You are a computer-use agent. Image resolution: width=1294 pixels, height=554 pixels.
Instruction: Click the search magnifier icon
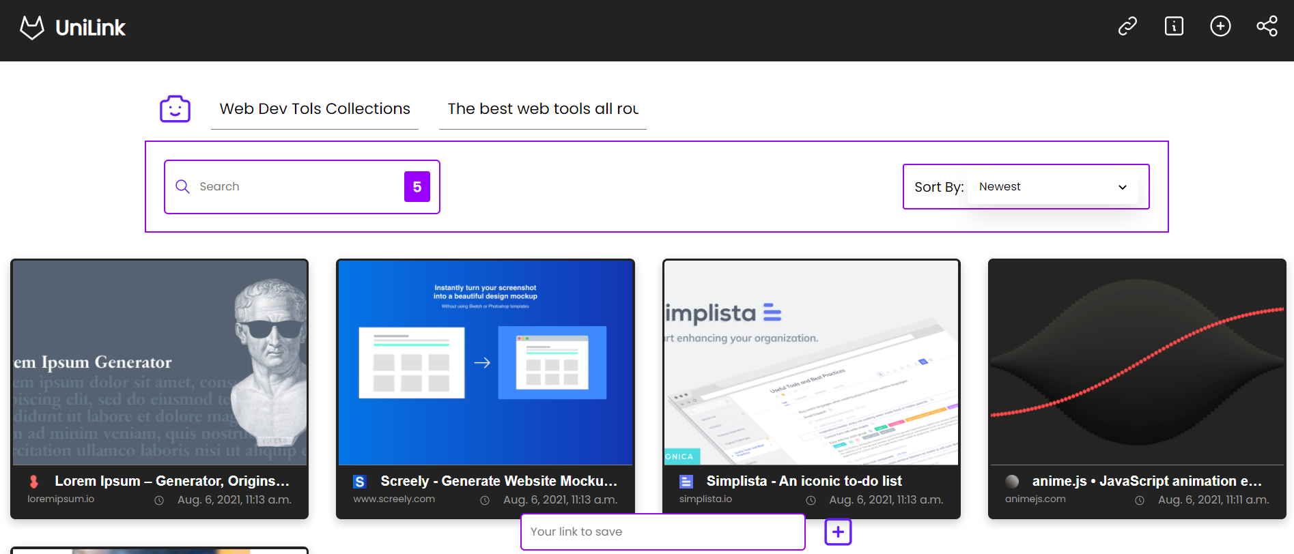(x=182, y=186)
